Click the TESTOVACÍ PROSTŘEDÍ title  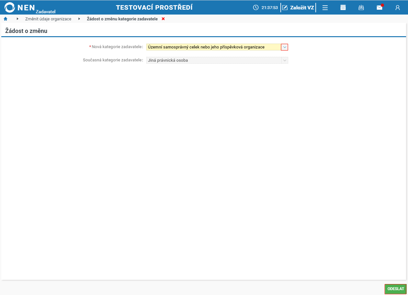click(x=154, y=7)
